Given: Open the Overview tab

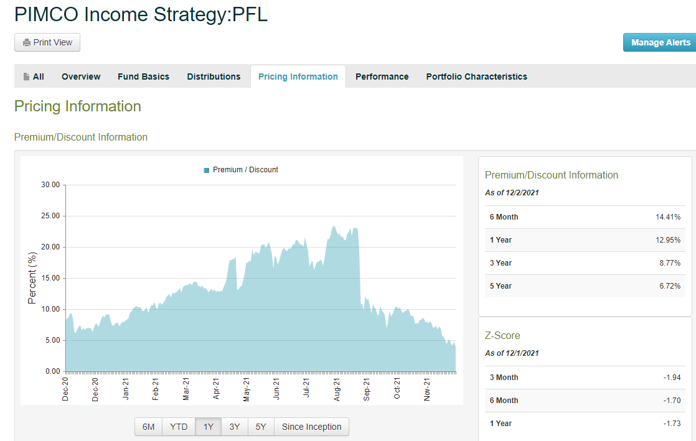Looking at the screenshot, I should [x=81, y=77].
